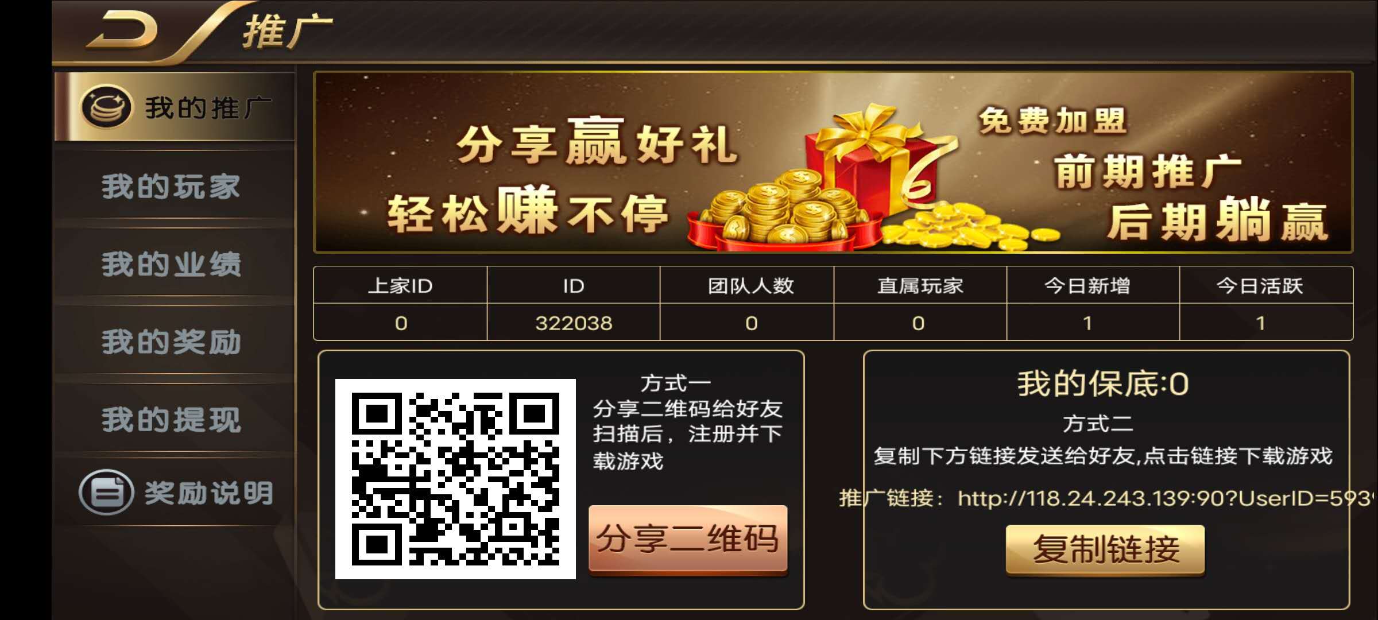Click the document icon beside 奖励说明
Image resolution: width=1378 pixels, height=620 pixels.
click(106, 492)
